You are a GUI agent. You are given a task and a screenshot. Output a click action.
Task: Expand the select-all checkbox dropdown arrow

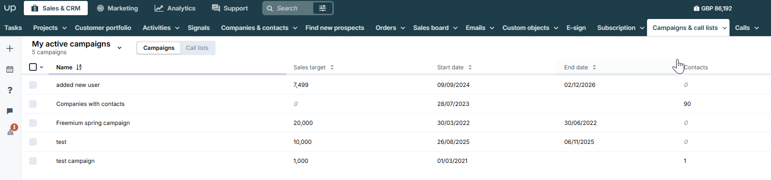(x=41, y=67)
